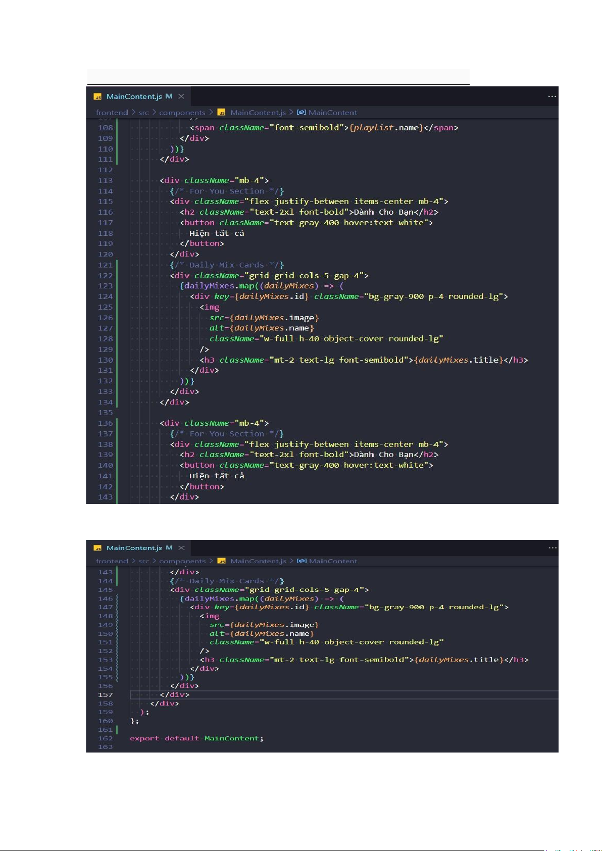Open the More Actions ellipsis in the lower editor
Image resolution: width=602 pixels, height=851 pixels.
point(553,548)
